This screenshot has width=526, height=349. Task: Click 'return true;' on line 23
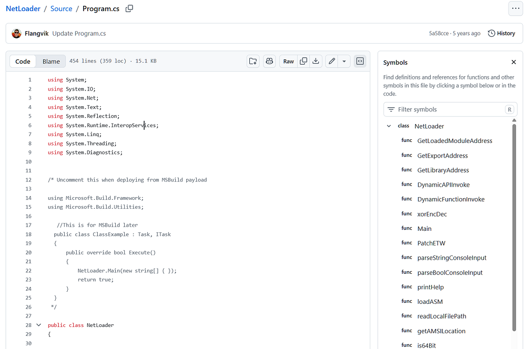pyautogui.click(x=96, y=280)
